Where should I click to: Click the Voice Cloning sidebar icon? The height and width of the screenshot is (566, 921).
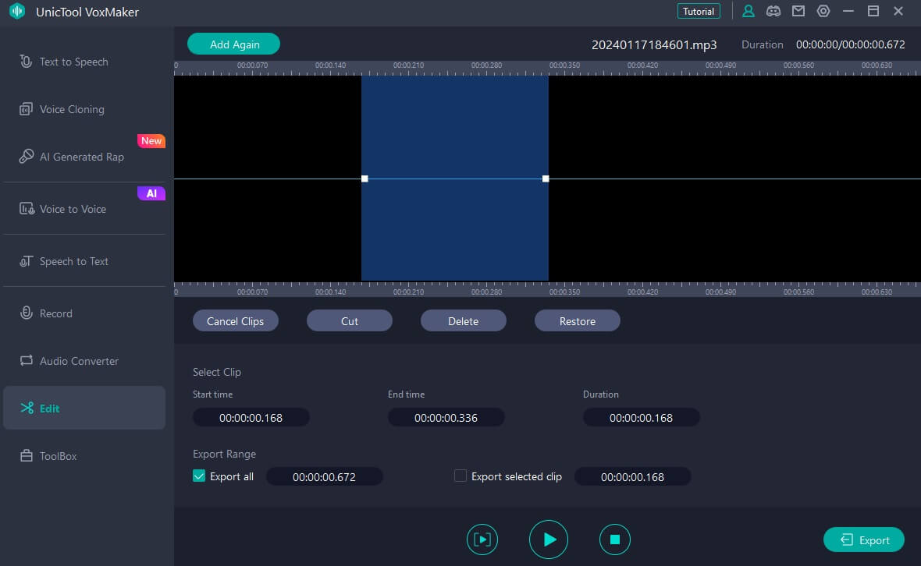click(x=26, y=109)
